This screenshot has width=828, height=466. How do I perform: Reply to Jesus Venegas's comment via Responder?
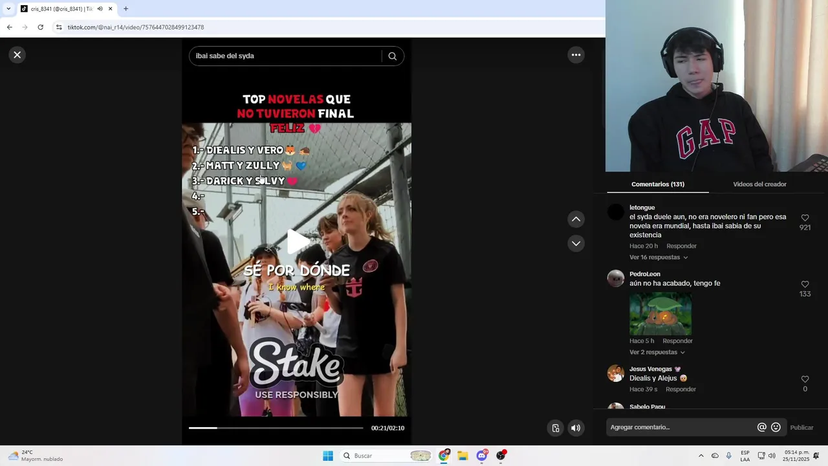point(681,390)
